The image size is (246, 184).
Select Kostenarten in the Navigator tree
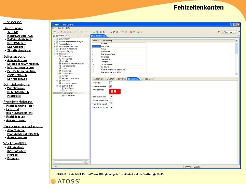67,71
